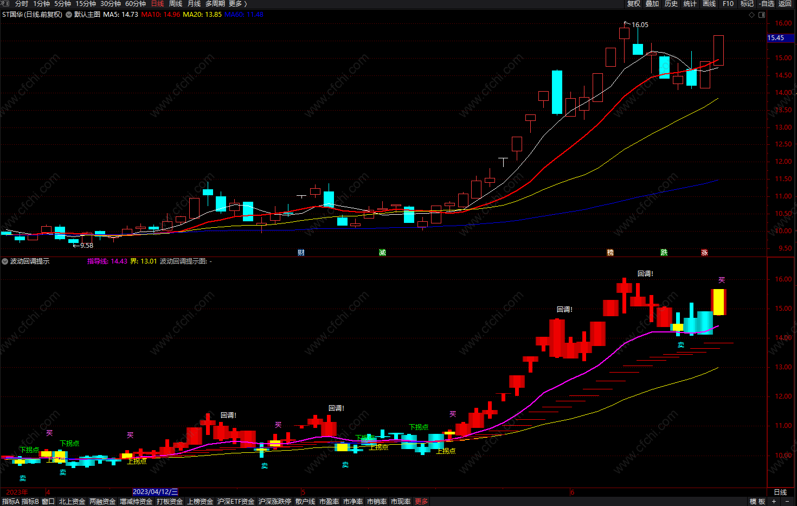Open the 历史 history button

tap(671, 4)
